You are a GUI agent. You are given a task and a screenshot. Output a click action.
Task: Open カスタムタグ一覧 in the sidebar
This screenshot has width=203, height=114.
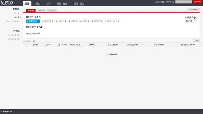[x=13, y=35]
